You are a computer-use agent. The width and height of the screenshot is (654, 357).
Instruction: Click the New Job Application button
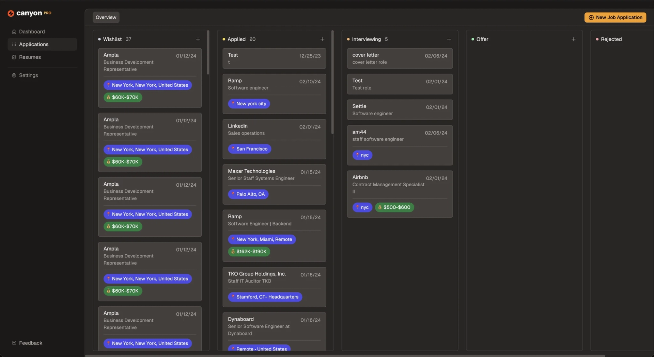coord(615,17)
